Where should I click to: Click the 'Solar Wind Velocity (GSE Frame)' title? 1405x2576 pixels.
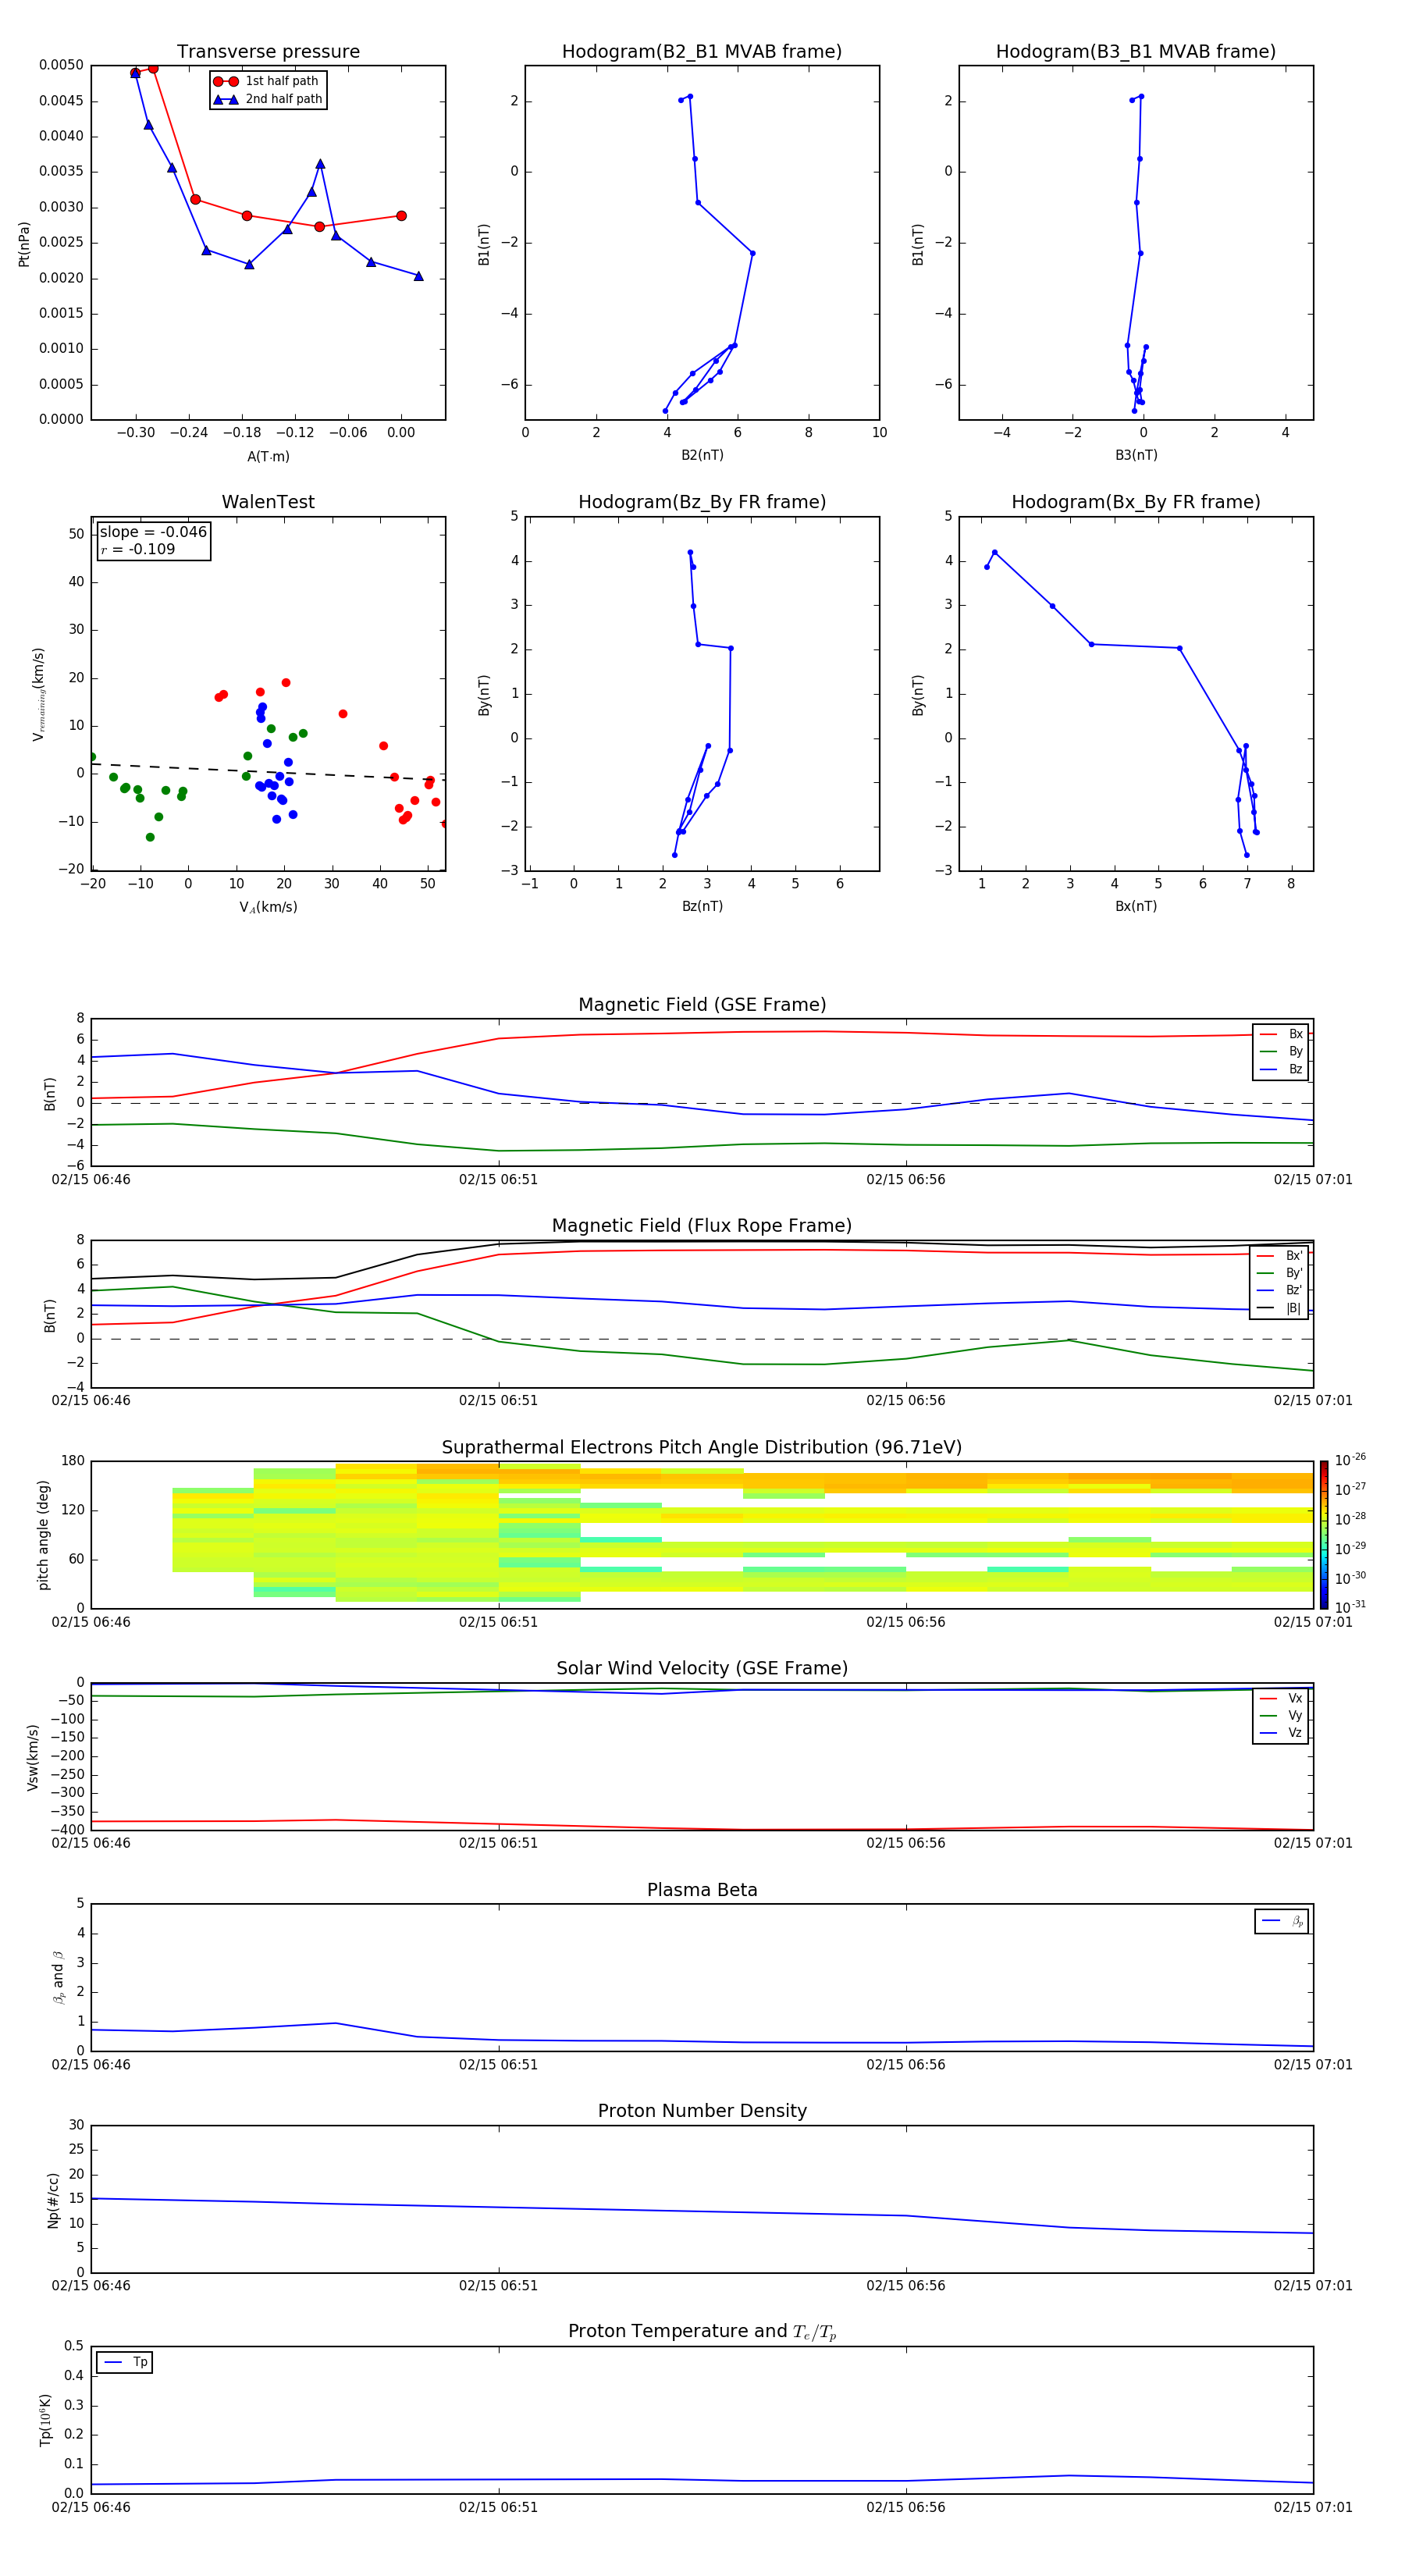[x=702, y=1669]
